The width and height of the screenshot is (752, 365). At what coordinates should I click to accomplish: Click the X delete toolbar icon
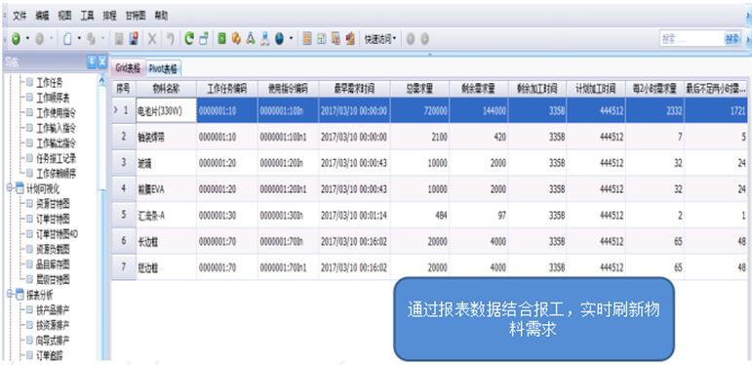(x=152, y=39)
